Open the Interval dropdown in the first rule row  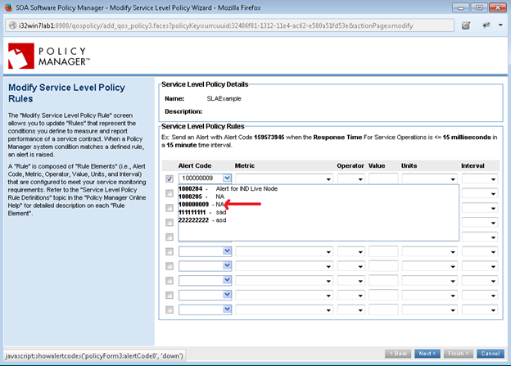(480, 179)
